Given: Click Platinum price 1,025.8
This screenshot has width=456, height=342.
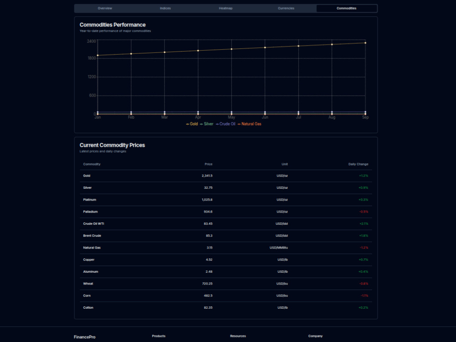Looking at the screenshot, I should click(x=207, y=200).
